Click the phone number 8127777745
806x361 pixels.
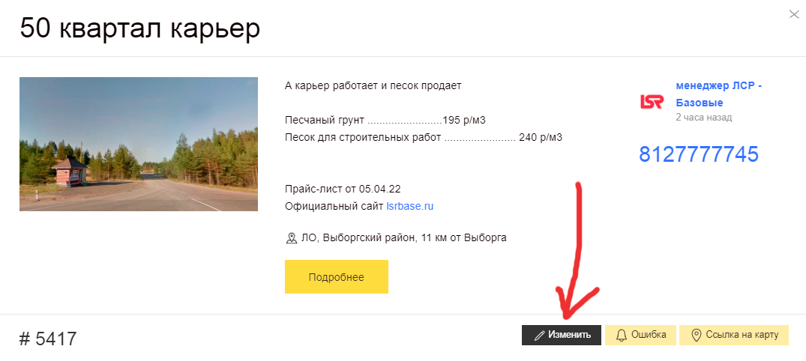click(699, 154)
